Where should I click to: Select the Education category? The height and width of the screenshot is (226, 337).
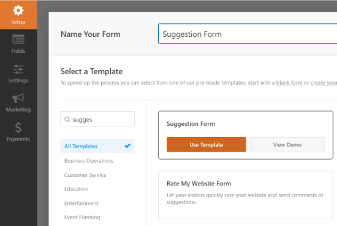point(77,189)
